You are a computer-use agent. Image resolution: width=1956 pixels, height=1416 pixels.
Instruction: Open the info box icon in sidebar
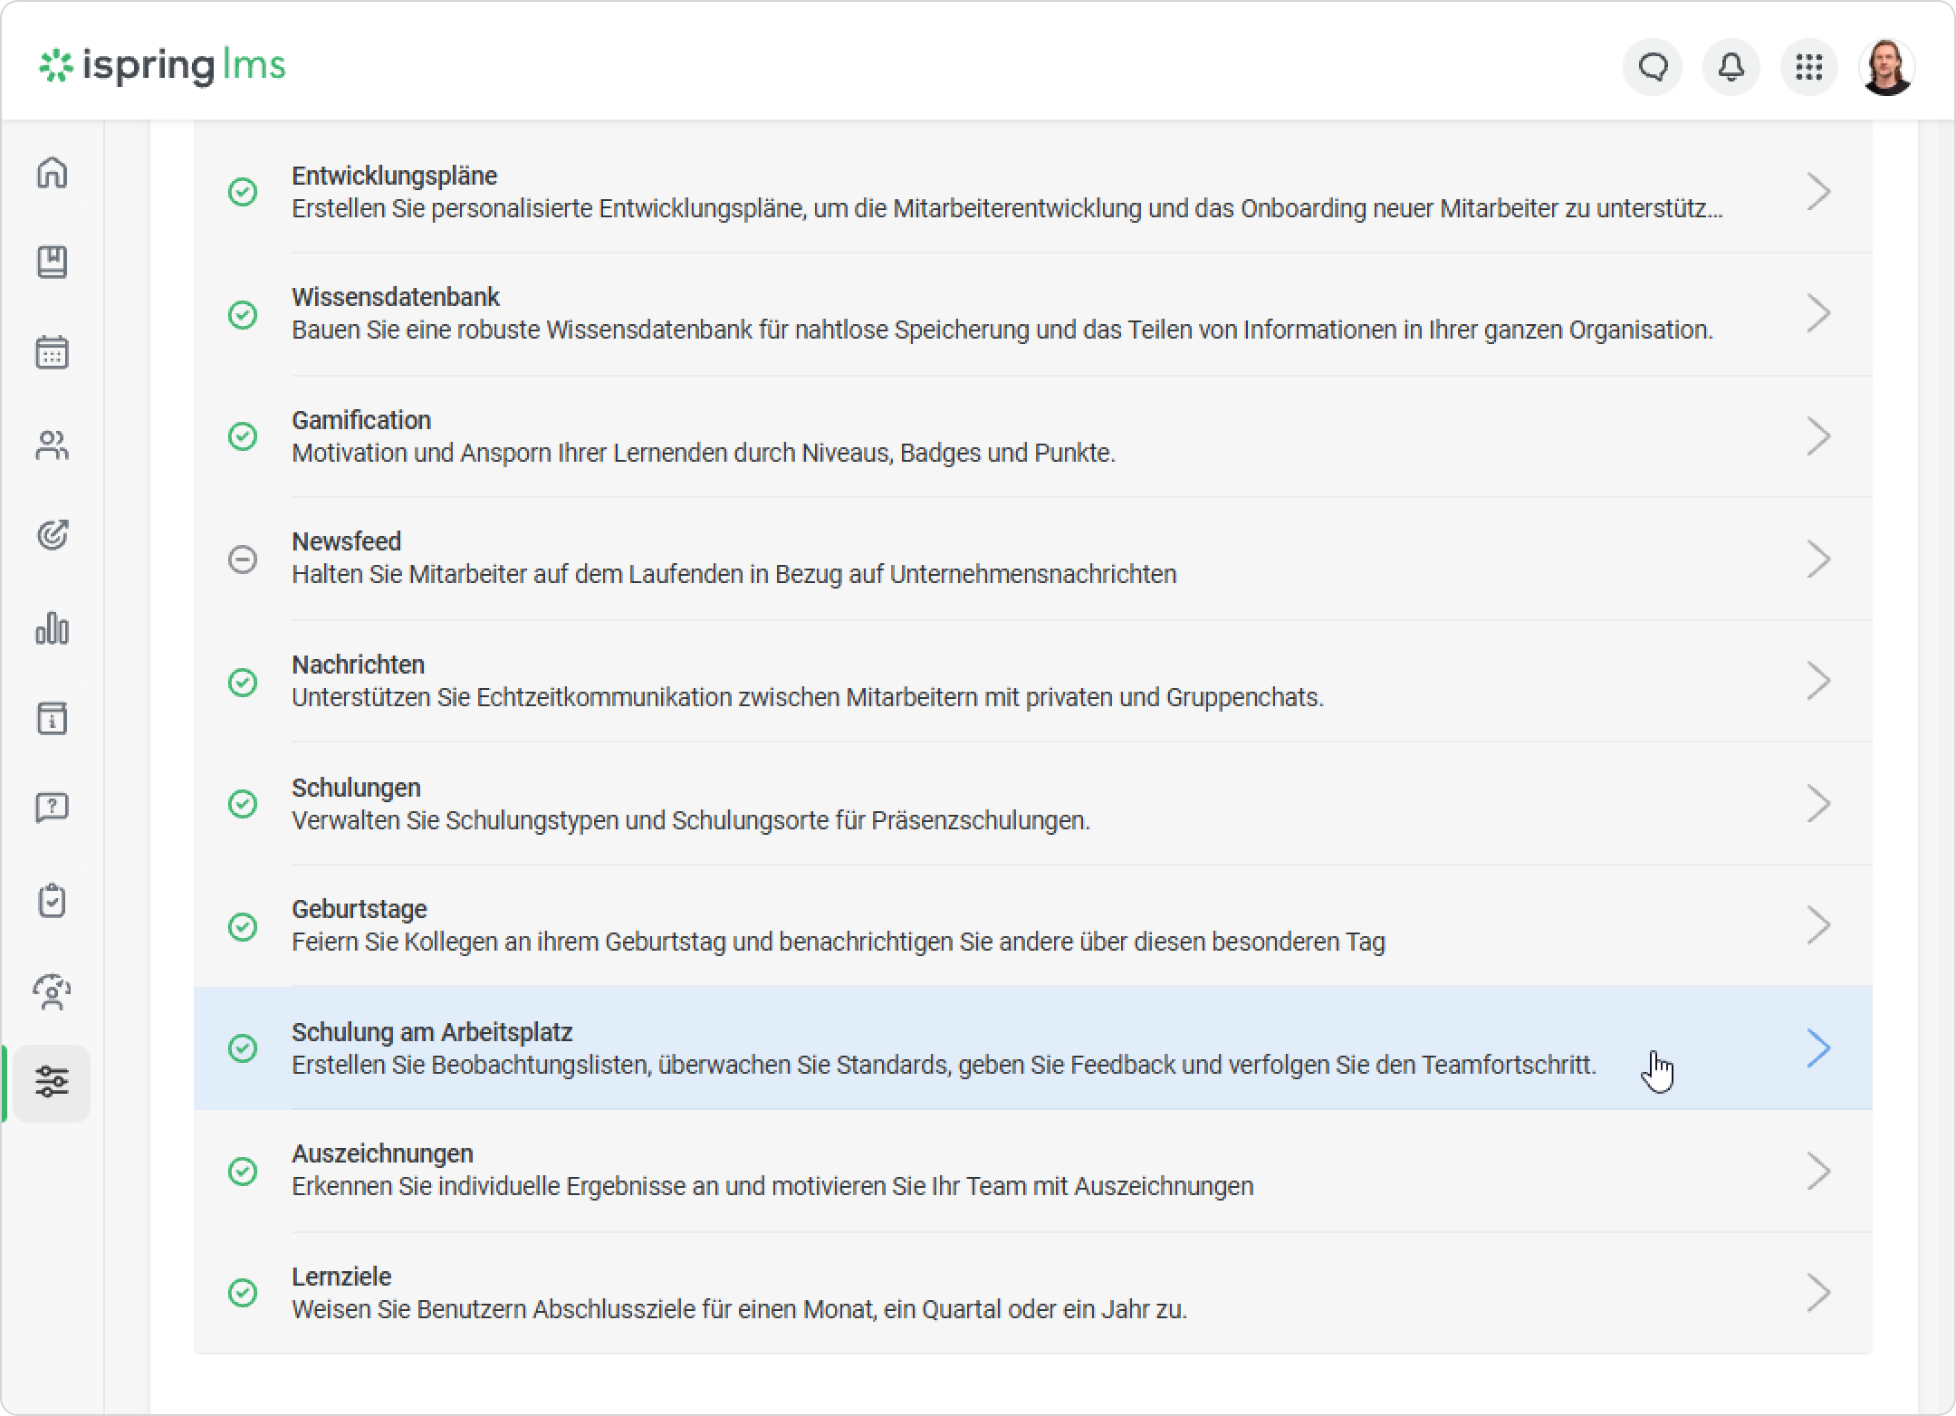(x=53, y=718)
